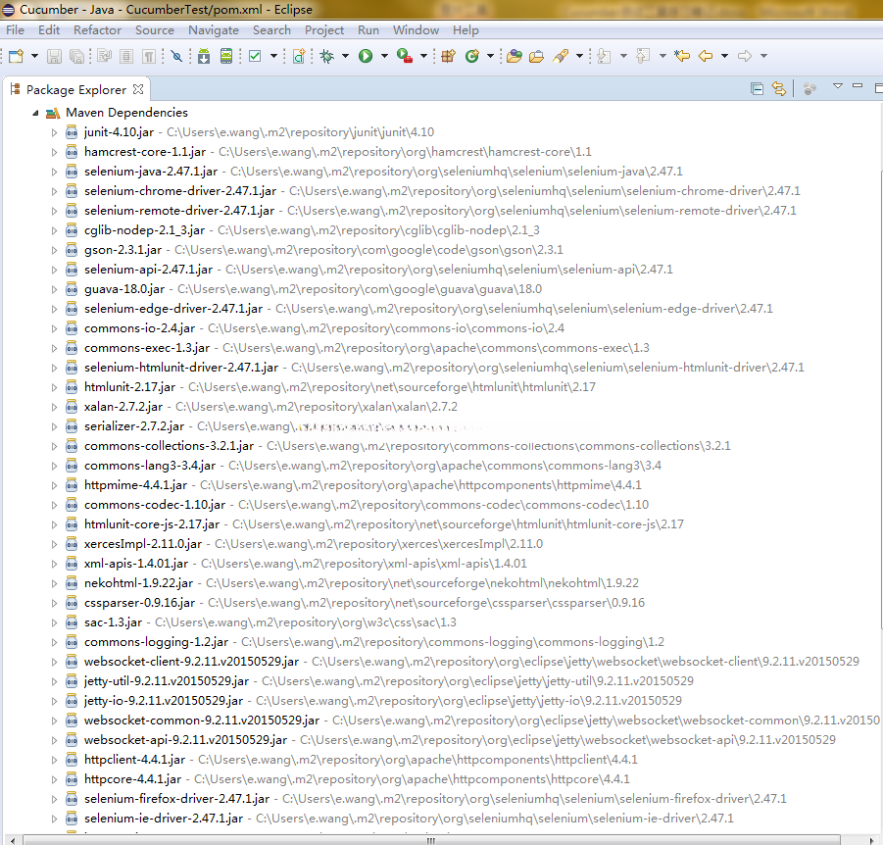Open the Android SDK Manager download icon

[204, 56]
